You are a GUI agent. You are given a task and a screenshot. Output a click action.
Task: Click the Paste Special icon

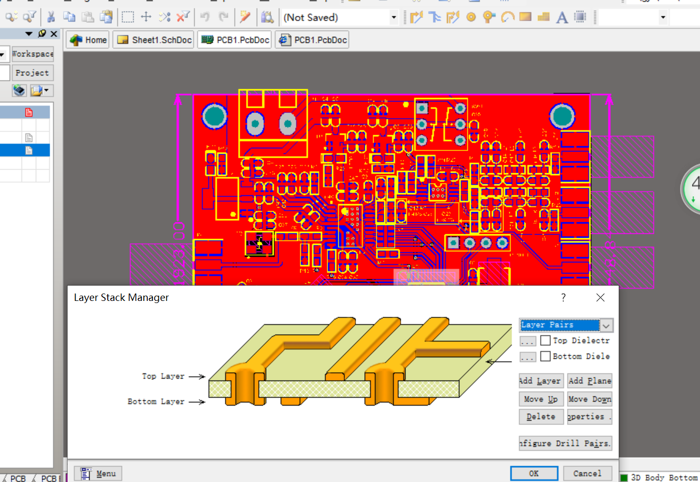[x=106, y=17]
